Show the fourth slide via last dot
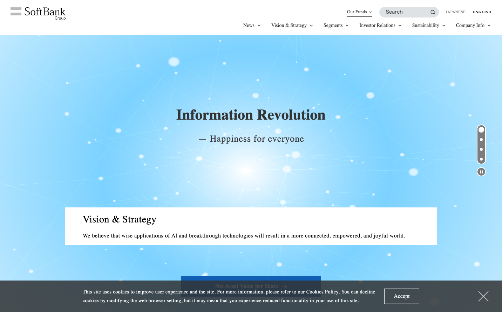 pyautogui.click(x=481, y=159)
